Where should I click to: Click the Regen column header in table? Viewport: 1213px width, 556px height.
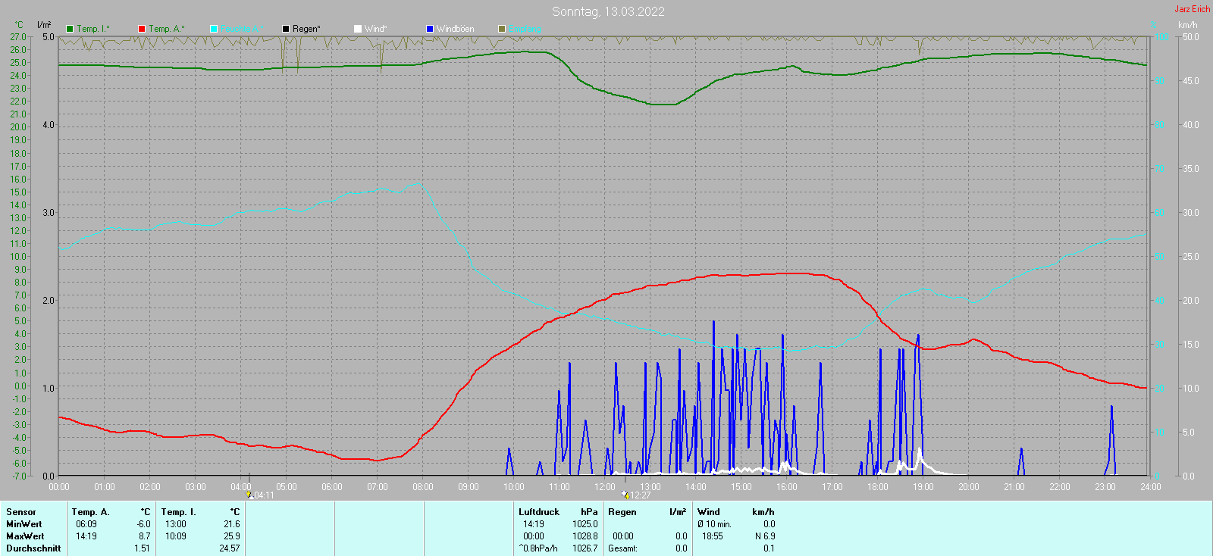622,512
